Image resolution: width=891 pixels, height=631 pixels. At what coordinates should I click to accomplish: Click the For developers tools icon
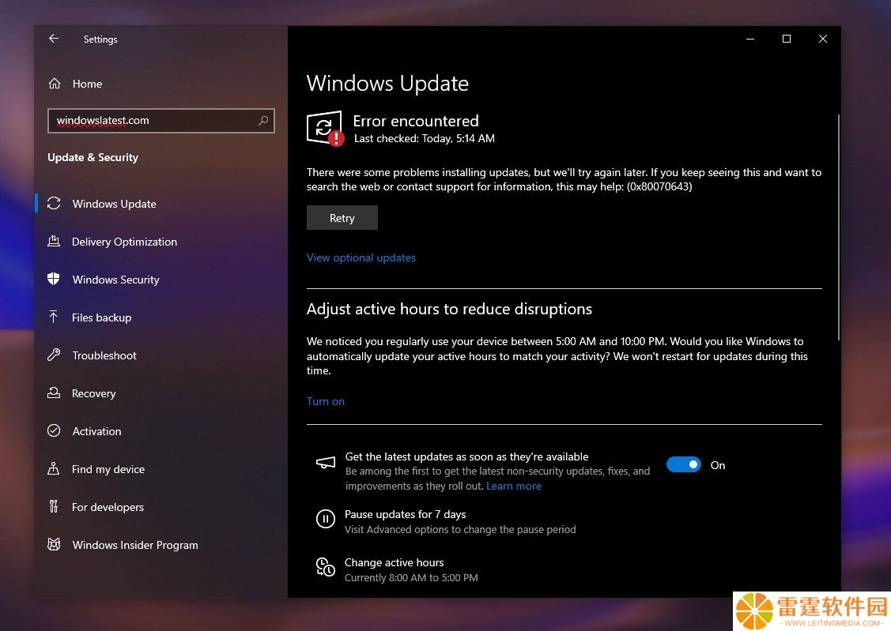(x=54, y=506)
